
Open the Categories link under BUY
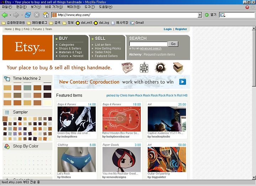tap(66, 44)
